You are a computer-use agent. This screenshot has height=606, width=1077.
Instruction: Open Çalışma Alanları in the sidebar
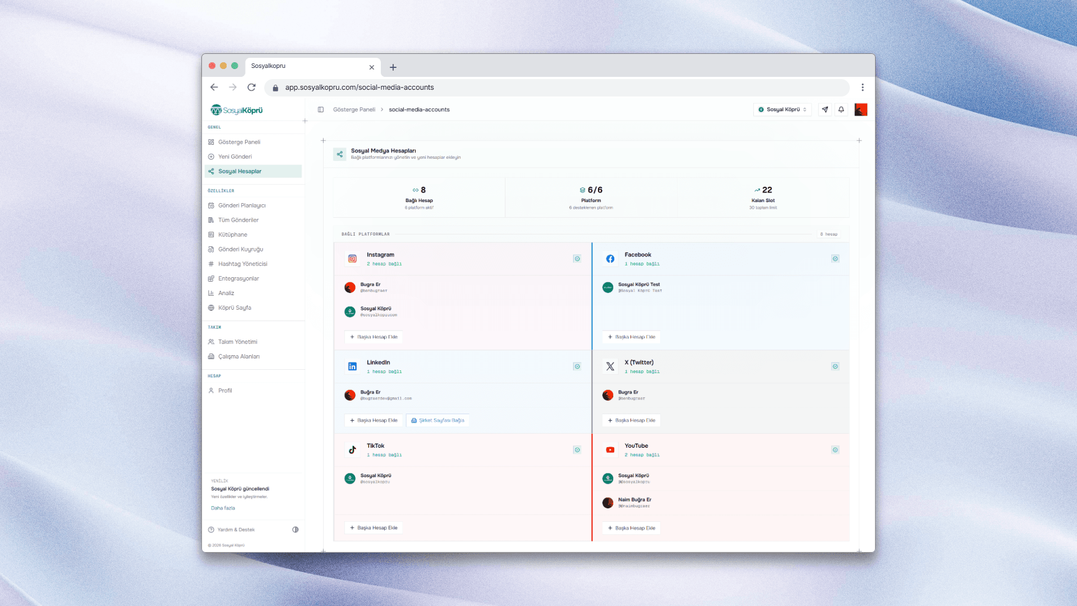click(x=254, y=357)
